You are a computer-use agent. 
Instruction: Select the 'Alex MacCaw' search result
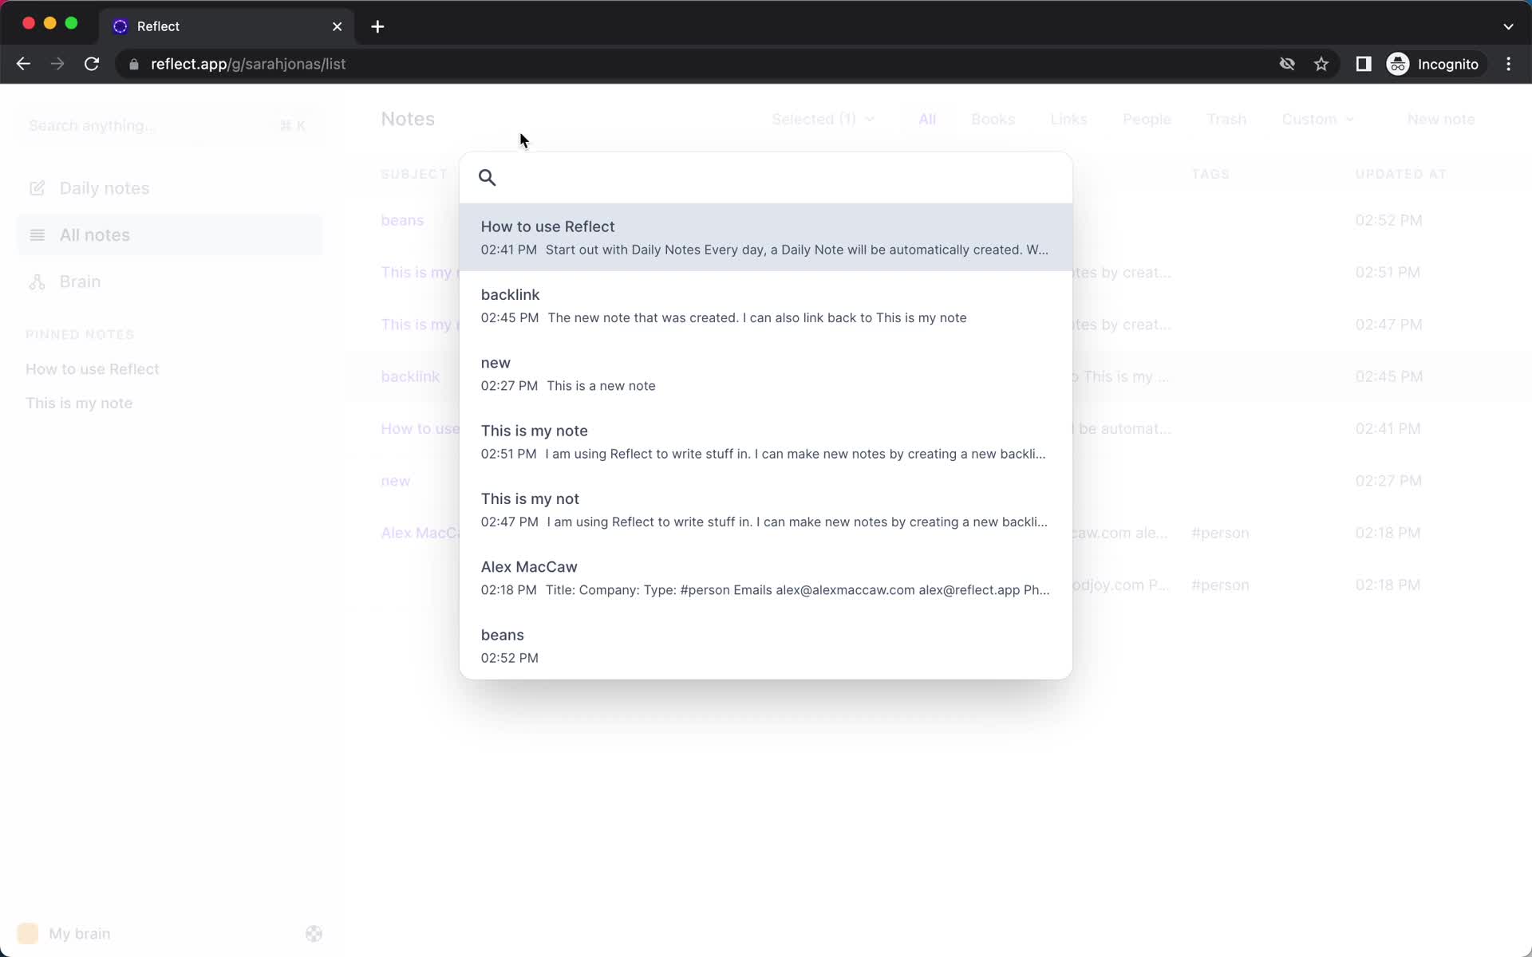click(x=765, y=577)
